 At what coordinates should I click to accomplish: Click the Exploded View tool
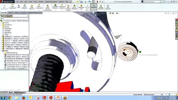click(81, 7)
